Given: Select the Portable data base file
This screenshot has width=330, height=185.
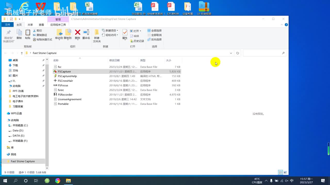Looking at the screenshot, I should 117,104.
